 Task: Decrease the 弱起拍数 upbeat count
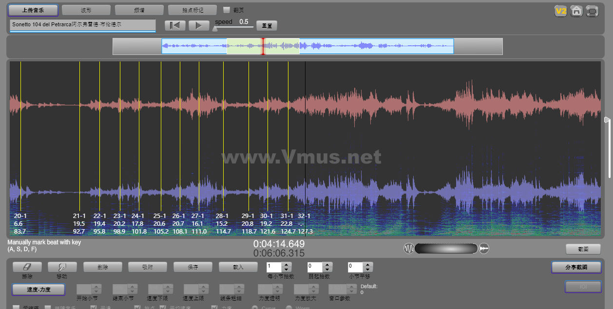pos(327,270)
